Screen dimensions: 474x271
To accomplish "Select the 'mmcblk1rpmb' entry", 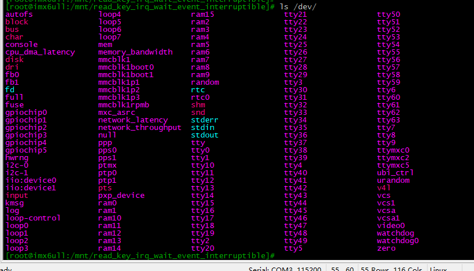I will point(124,105).
